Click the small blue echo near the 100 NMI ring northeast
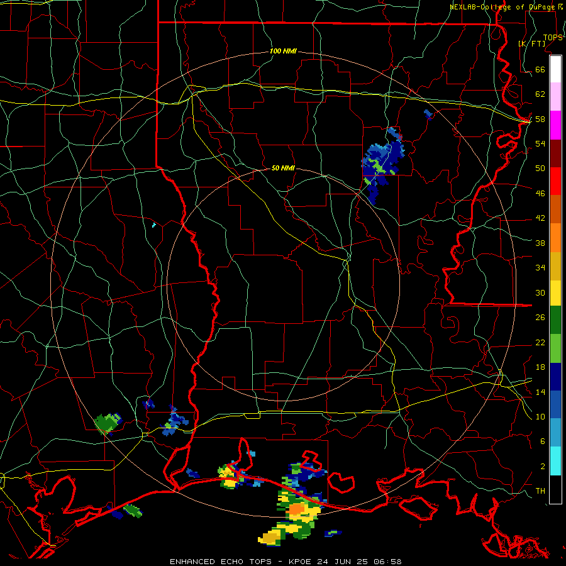566x566 pixels. [x=428, y=114]
